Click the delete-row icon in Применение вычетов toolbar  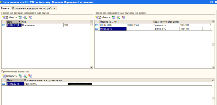click(x=30, y=76)
